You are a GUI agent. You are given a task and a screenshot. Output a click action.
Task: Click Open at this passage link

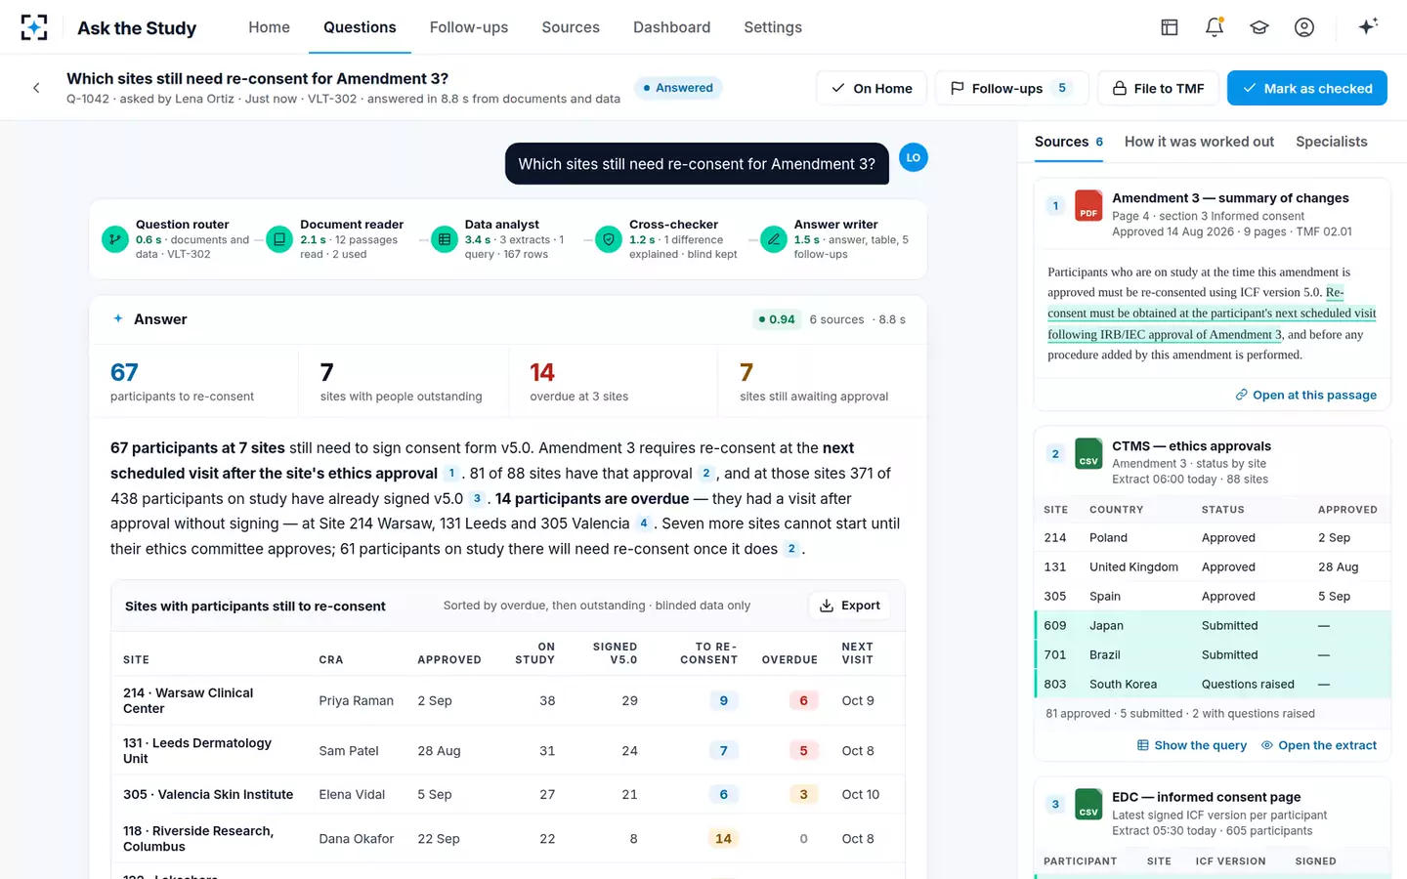1305,395
